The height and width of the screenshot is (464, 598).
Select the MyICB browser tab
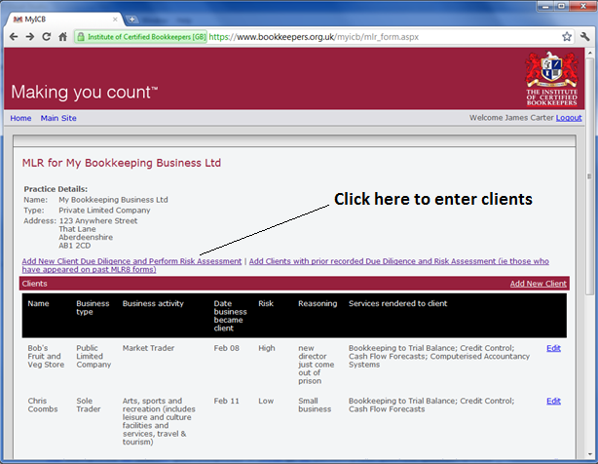pos(63,19)
